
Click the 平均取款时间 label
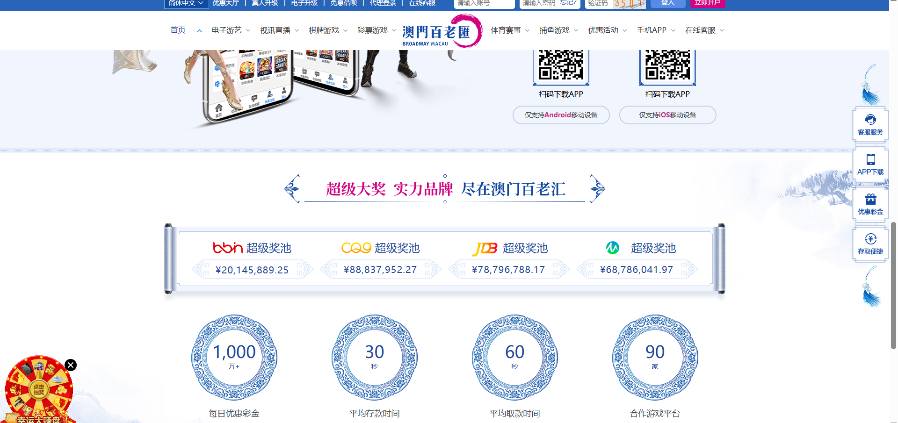514,413
